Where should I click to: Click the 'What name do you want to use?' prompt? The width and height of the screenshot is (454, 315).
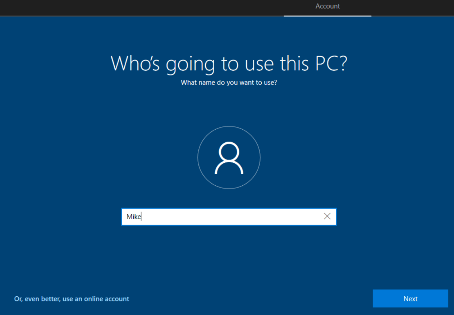pyautogui.click(x=229, y=82)
